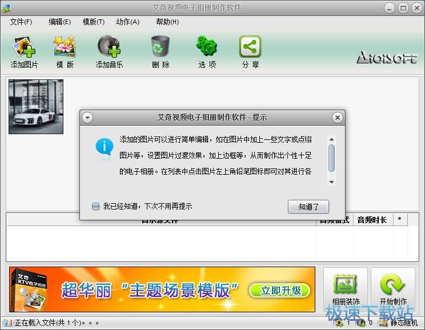Maximize the main application window
425x330 pixels.
[403, 8]
